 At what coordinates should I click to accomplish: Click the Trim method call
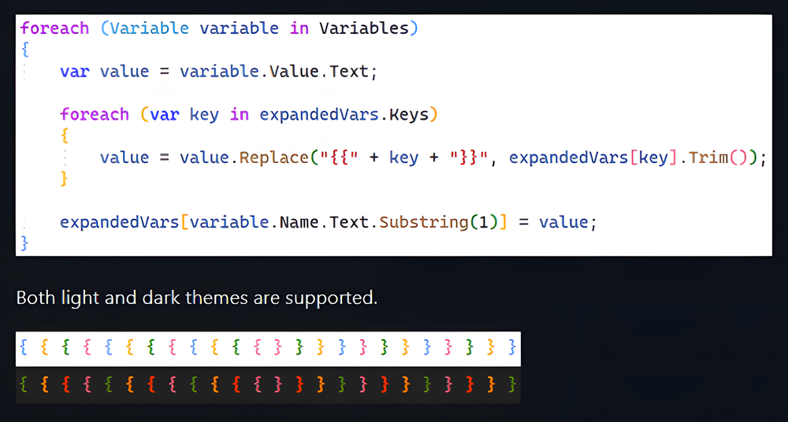[x=708, y=157]
